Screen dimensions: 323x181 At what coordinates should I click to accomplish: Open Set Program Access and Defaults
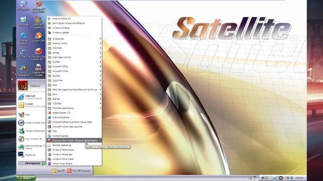[x=74, y=23]
